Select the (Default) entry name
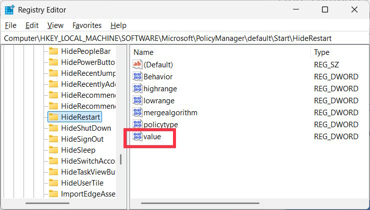 tap(158, 65)
